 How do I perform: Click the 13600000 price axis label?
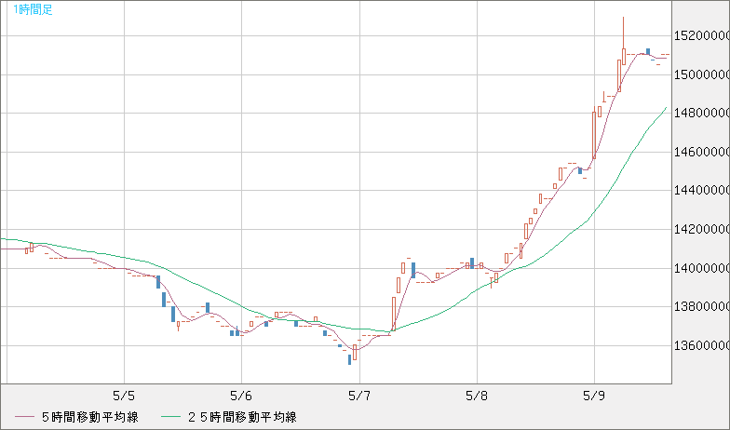click(702, 346)
